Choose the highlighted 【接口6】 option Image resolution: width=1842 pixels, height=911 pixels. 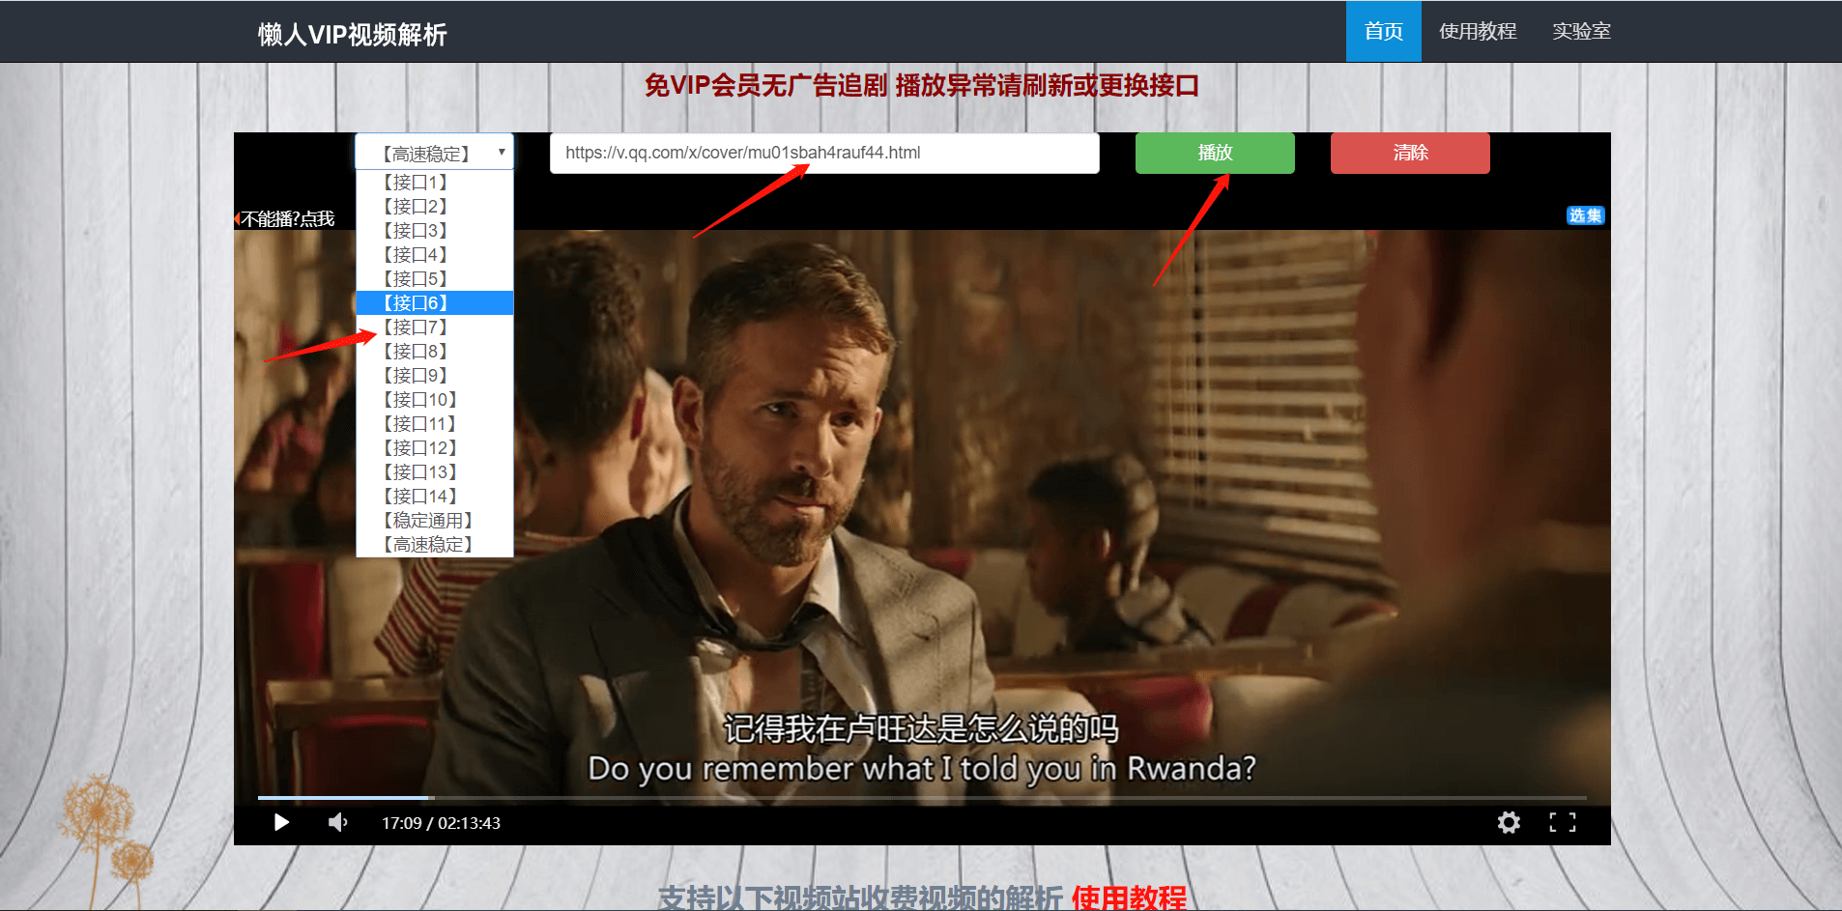[416, 303]
